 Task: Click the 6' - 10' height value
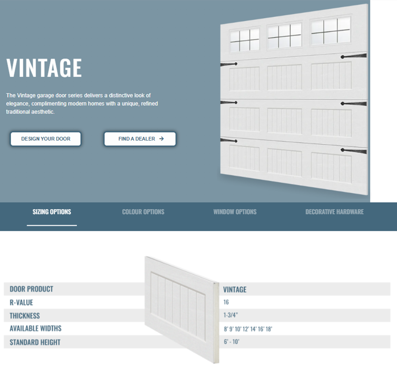[231, 342]
